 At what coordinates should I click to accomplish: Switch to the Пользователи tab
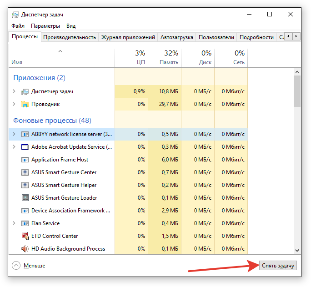coord(216,37)
